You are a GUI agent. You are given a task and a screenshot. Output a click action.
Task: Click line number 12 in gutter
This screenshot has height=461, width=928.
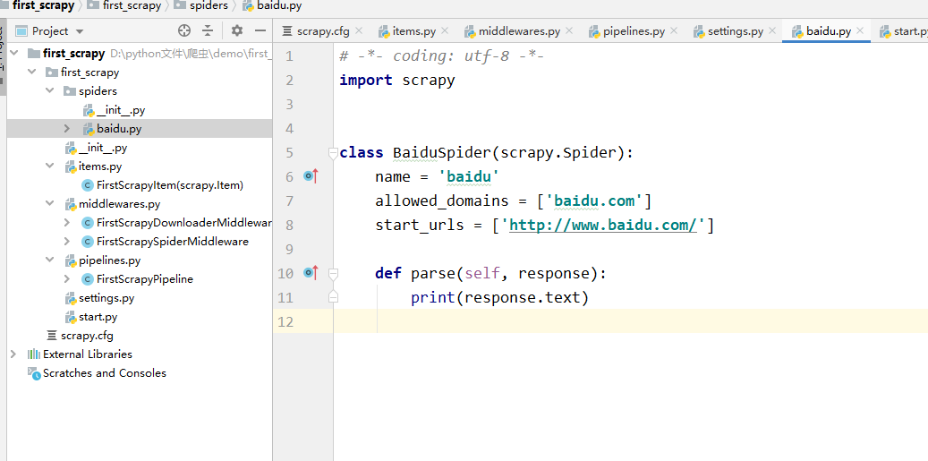tap(285, 321)
